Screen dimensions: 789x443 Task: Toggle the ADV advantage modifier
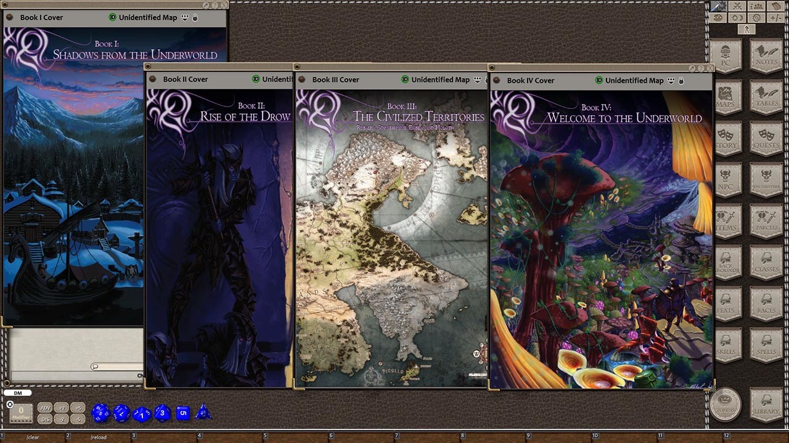[45, 408]
